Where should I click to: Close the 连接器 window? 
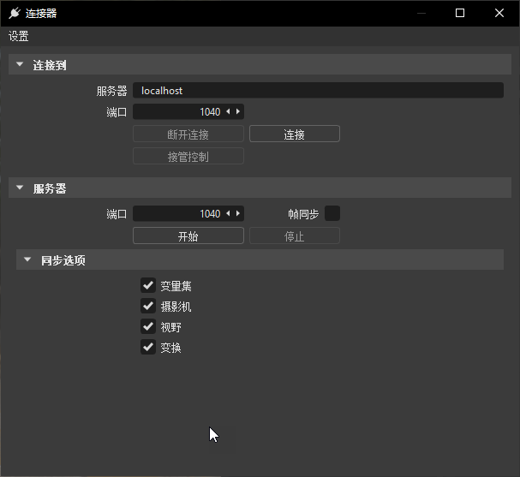click(499, 13)
